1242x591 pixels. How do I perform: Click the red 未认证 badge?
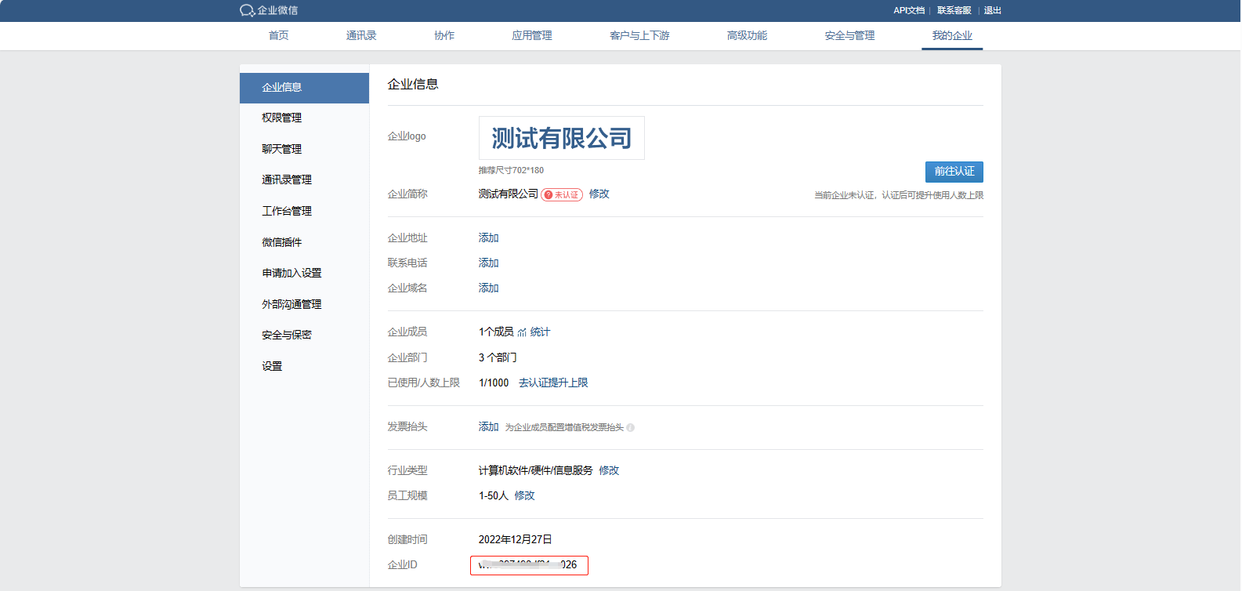(x=562, y=195)
